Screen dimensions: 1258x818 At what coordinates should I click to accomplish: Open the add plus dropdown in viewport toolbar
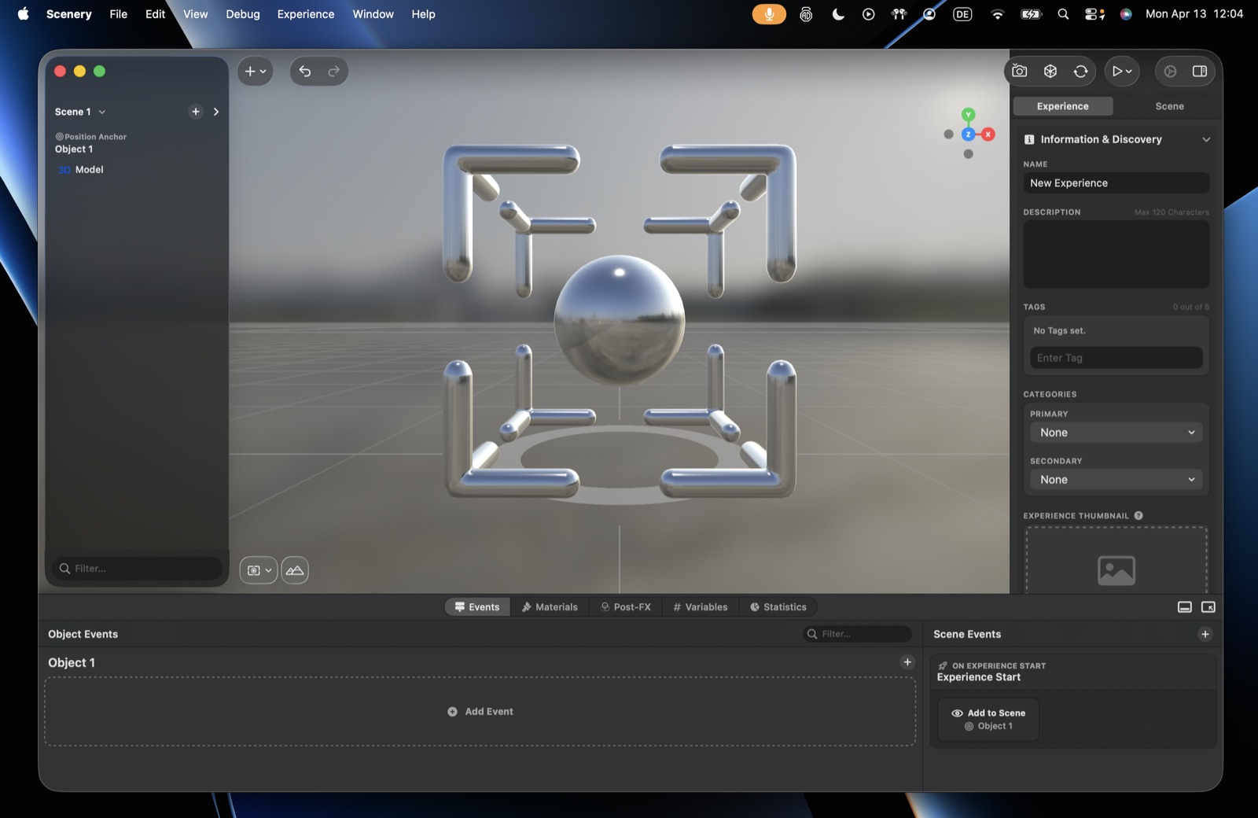click(x=256, y=71)
